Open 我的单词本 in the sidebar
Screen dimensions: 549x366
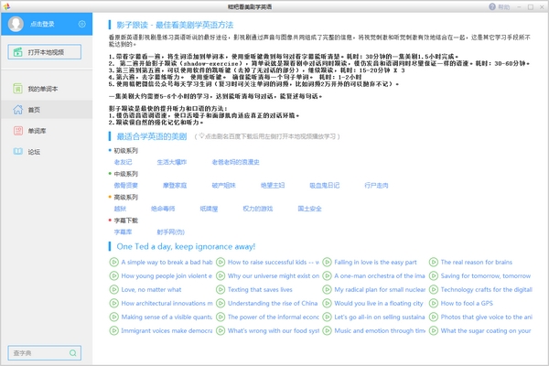[x=47, y=89]
